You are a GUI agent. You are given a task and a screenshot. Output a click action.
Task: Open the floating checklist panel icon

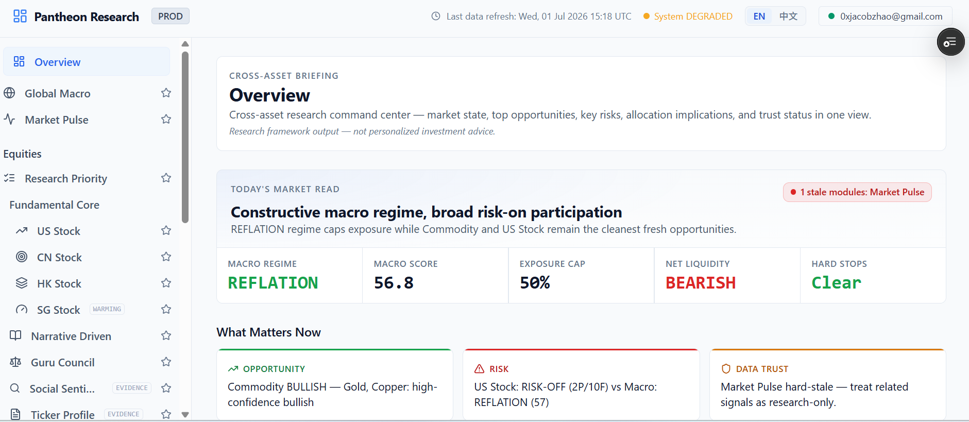pos(950,42)
